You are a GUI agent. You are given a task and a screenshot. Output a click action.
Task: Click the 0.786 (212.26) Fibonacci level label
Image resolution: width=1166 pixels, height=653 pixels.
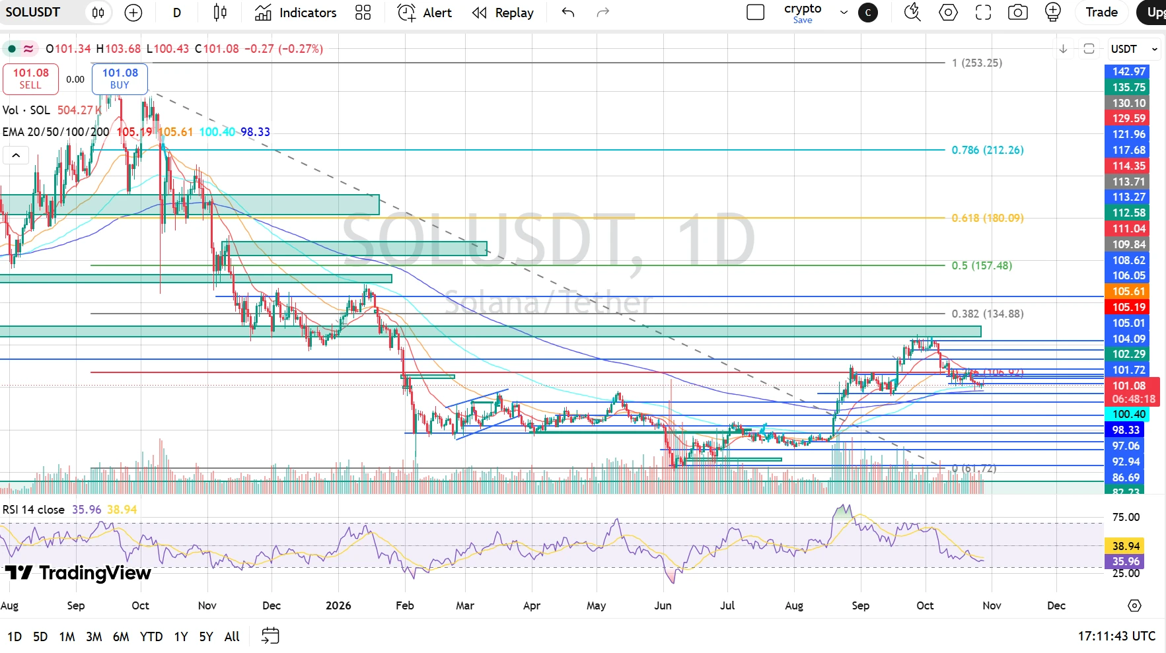point(988,150)
